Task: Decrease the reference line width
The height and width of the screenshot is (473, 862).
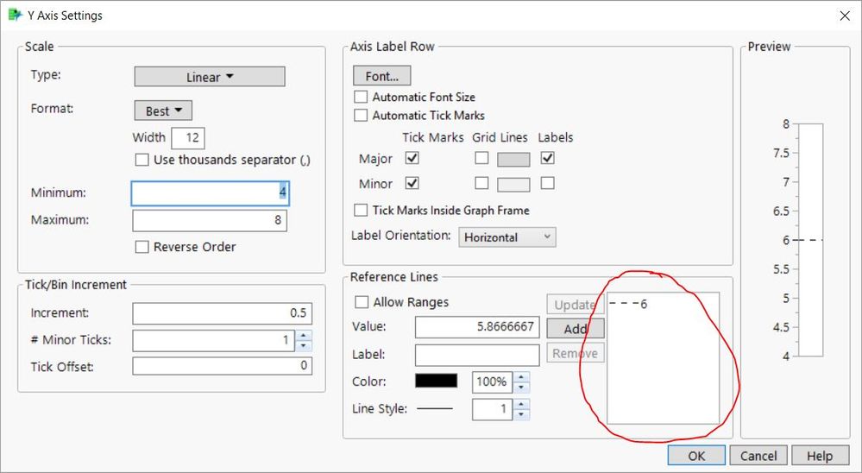Action: coord(520,414)
